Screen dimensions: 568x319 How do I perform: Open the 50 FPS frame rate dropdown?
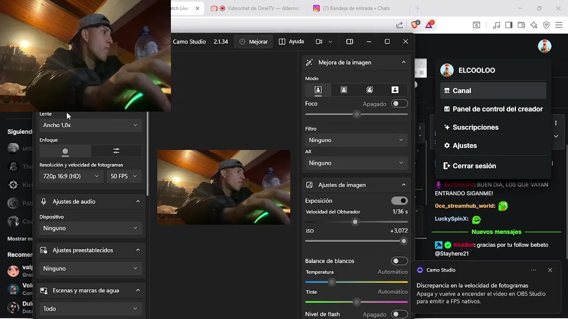pyautogui.click(x=124, y=176)
